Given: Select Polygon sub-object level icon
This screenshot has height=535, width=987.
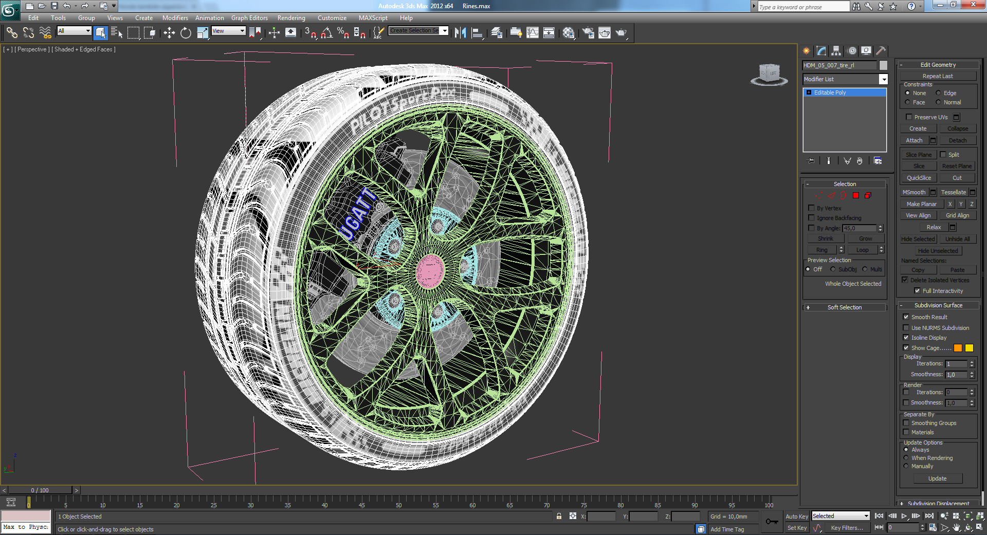Looking at the screenshot, I should 856,195.
